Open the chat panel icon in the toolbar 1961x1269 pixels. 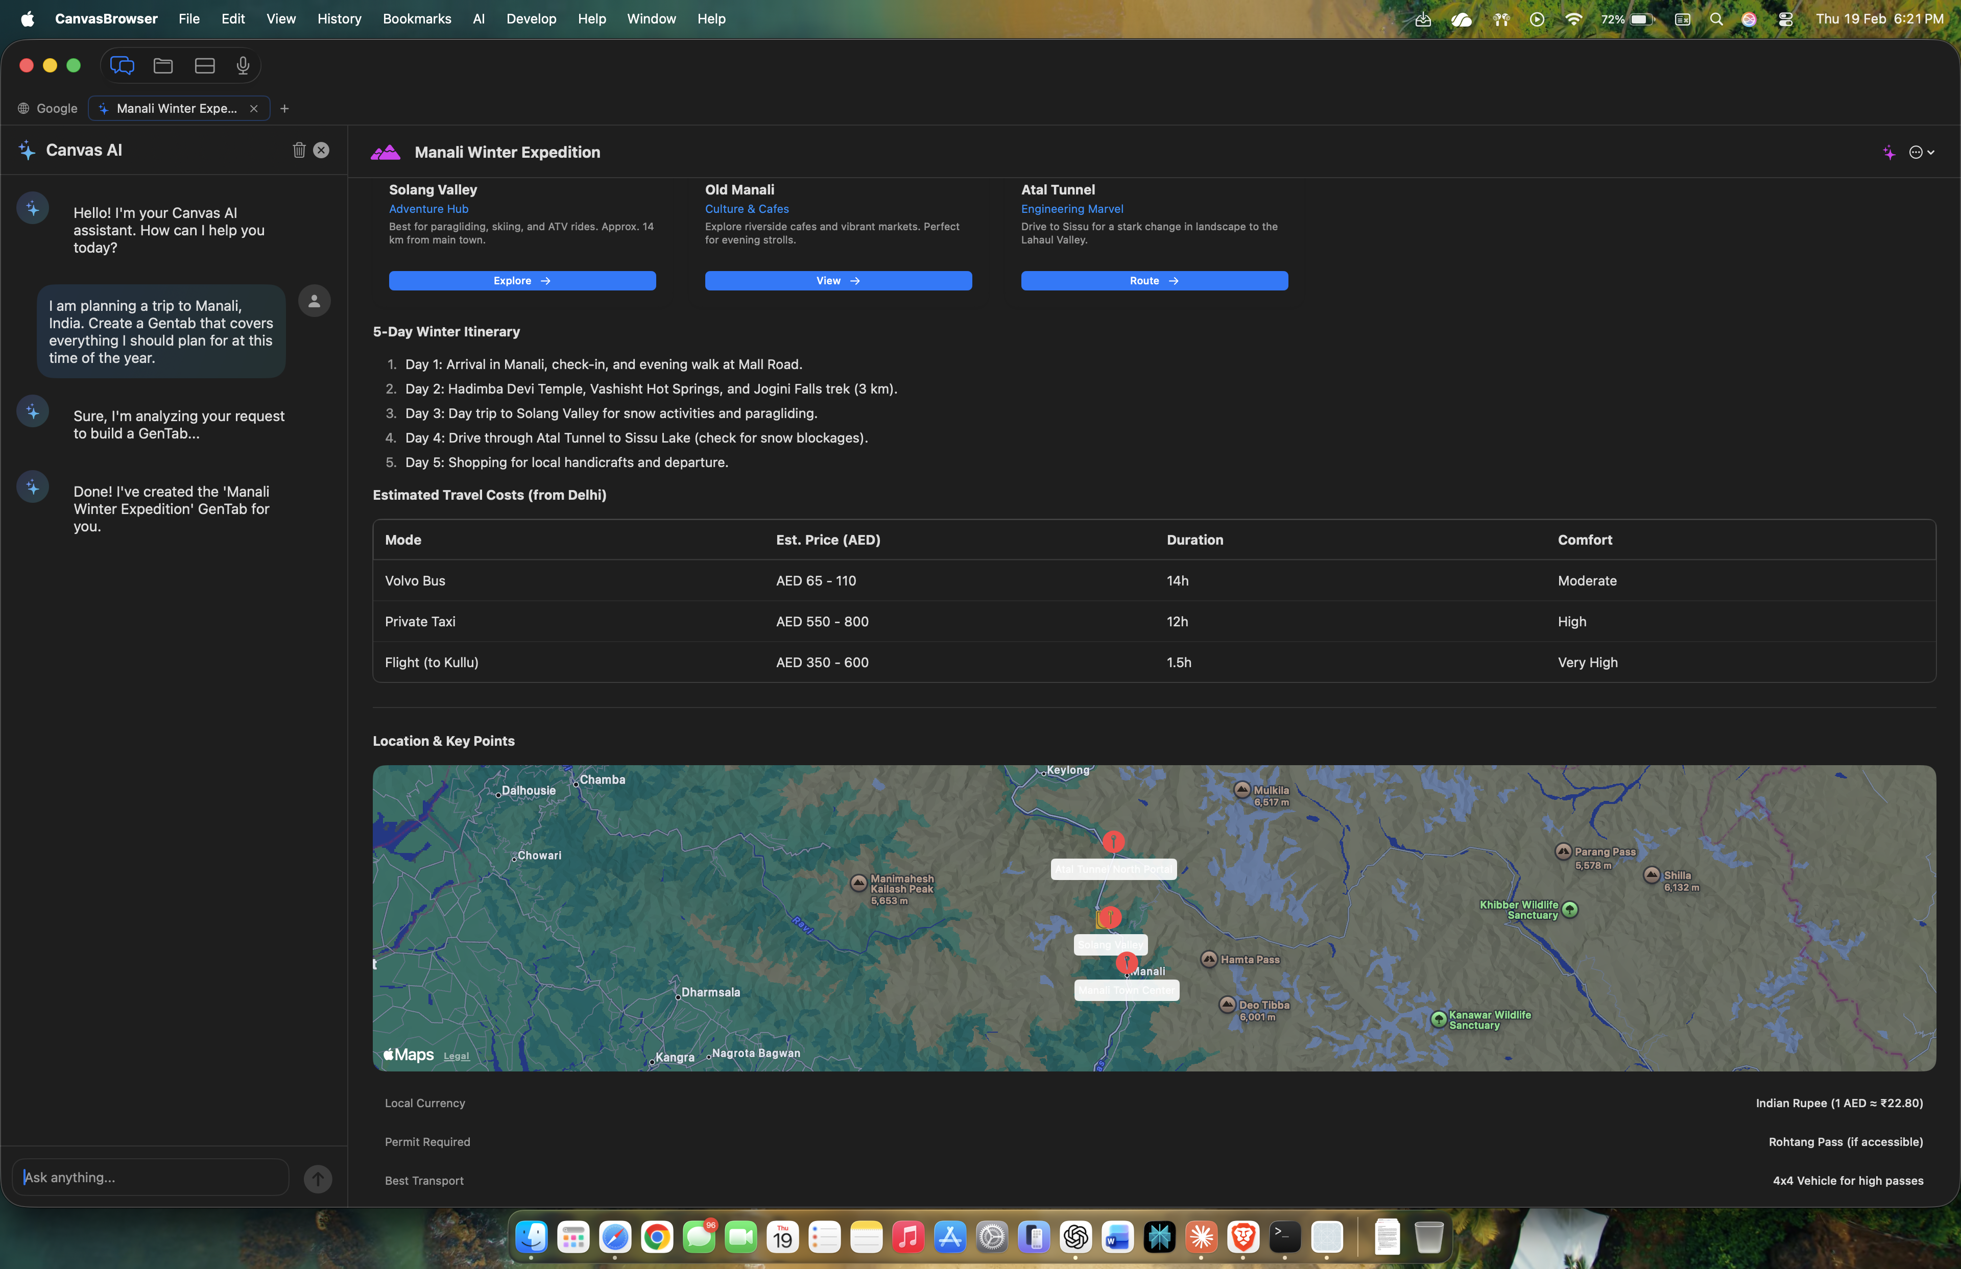point(122,66)
